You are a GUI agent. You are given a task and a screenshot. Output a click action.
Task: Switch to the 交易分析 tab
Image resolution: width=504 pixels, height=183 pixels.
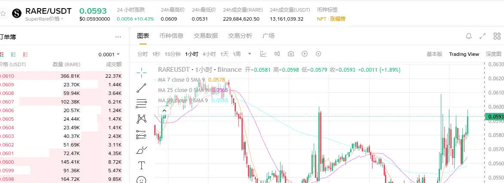click(240, 35)
